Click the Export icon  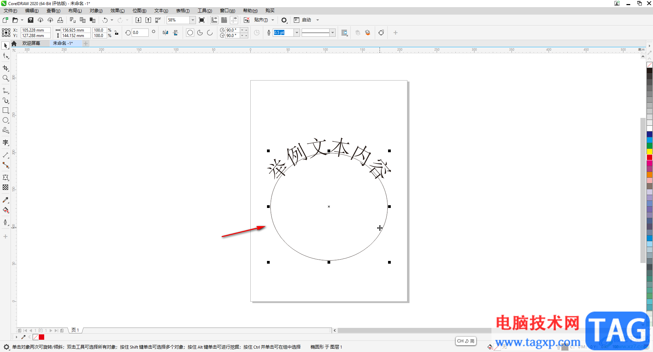pyautogui.click(x=148, y=20)
